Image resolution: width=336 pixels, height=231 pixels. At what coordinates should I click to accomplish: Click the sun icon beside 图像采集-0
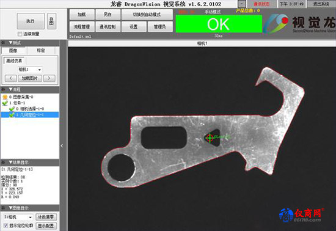coord(5,97)
